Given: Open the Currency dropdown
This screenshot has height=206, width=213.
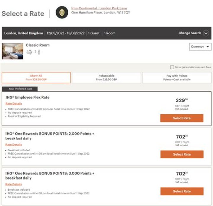Looking at the screenshot, I should click(x=200, y=47).
